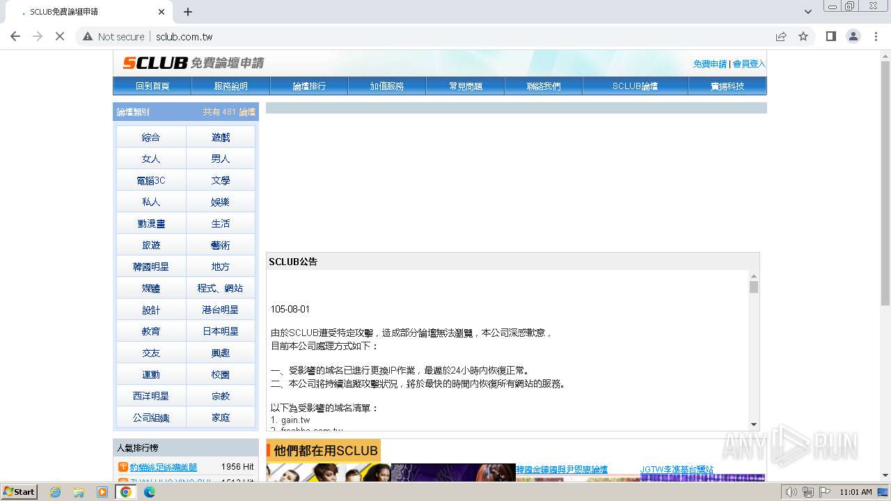Open the Not secure site info icon
Image resolution: width=891 pixels, height=501 pixels.
pos(88,36)
